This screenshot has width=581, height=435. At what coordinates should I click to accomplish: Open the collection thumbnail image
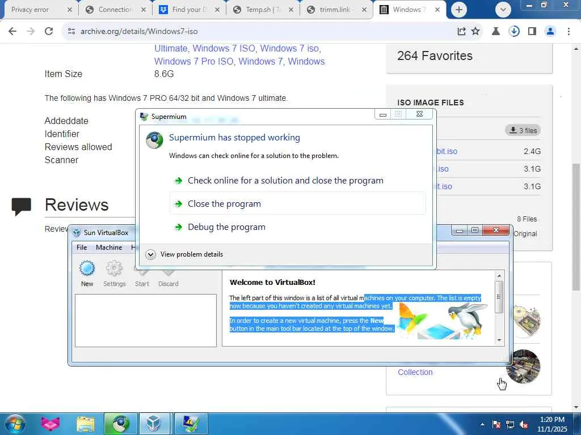(x=524, y=367)
